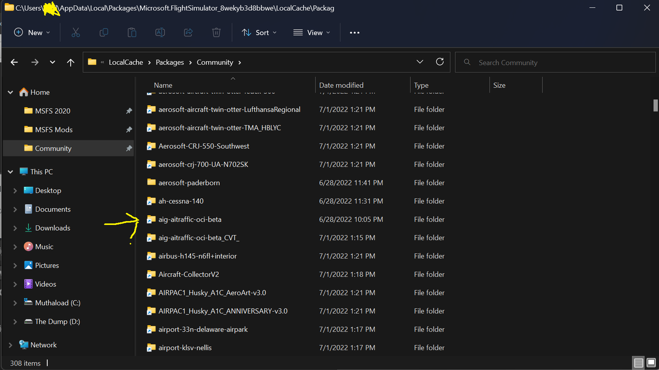Sort by Date modified column header
Screen dimensions: 659x370
(341, 85)
